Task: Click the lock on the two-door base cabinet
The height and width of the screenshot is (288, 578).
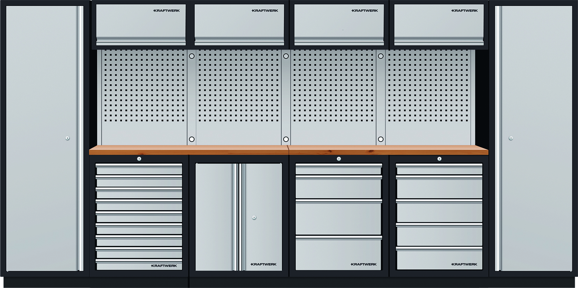Action: (254, 217)
